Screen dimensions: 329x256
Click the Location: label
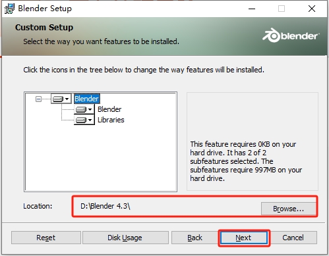[x=38, y=206]
